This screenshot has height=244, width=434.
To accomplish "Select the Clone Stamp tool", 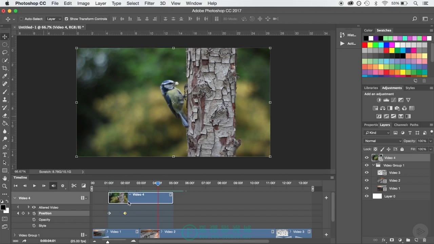I will tap(5, 100).
